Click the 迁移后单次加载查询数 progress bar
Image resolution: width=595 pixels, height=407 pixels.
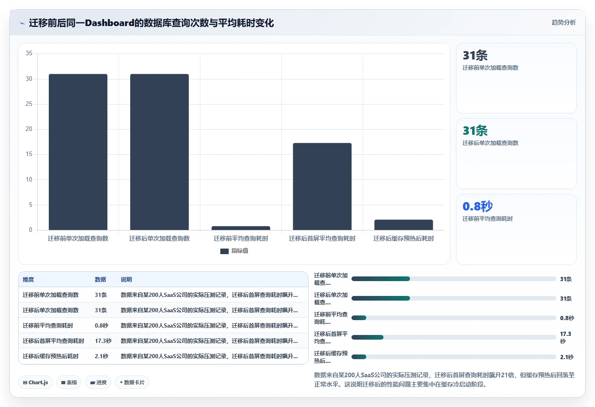[x=454, y=298]
